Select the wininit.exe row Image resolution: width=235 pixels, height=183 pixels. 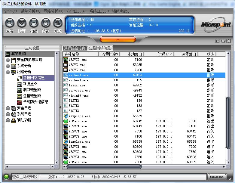[144, 95]
